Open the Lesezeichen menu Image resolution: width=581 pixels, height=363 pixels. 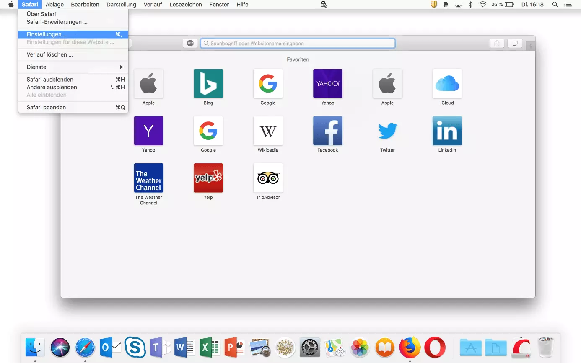coord(186,5)
